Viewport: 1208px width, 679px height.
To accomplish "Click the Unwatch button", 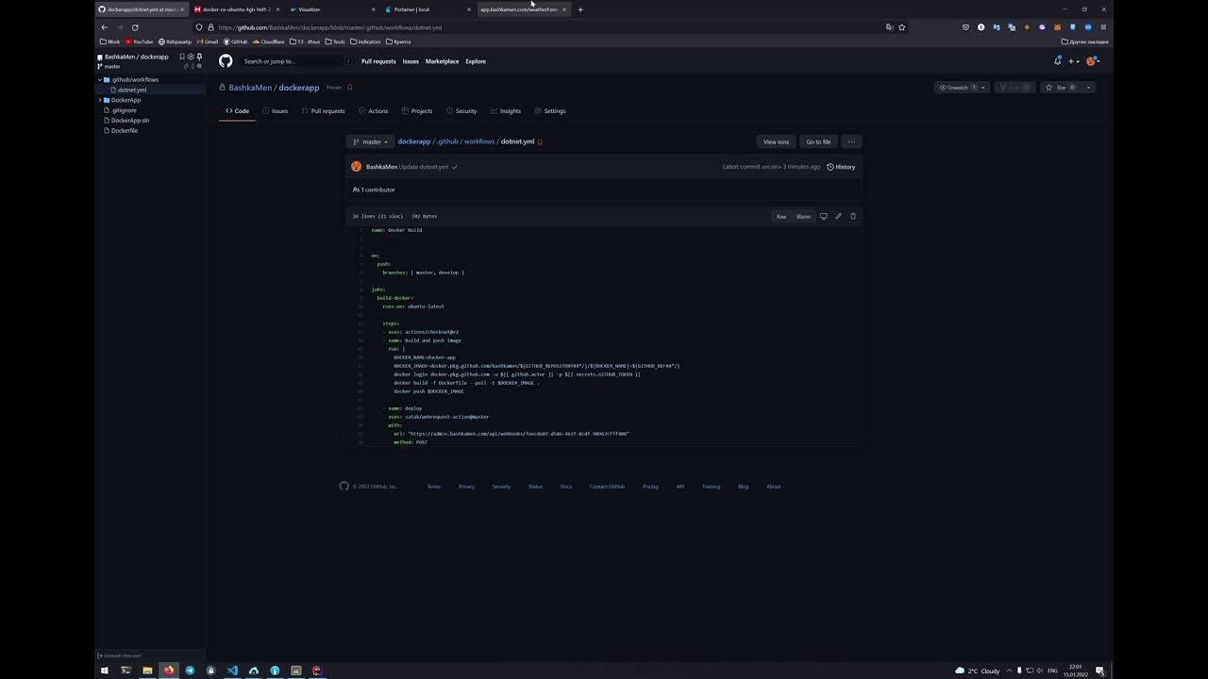I will point(955,88).
